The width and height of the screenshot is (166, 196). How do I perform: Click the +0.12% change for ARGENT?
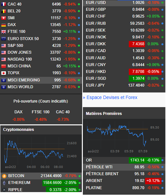(x=153, y=181)
